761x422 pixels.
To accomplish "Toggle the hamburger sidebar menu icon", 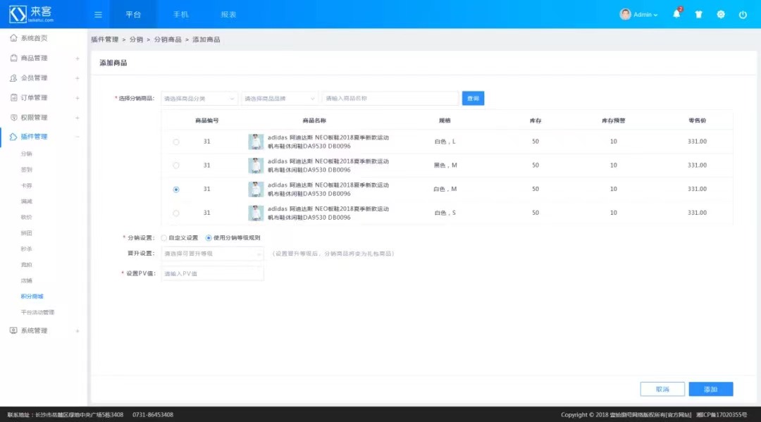I will tap(98, 15).
